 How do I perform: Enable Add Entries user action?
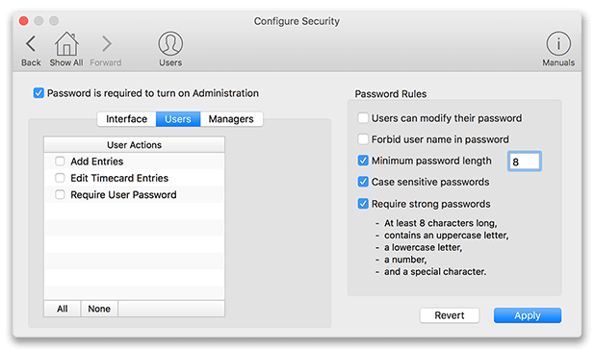click(60, 162)
